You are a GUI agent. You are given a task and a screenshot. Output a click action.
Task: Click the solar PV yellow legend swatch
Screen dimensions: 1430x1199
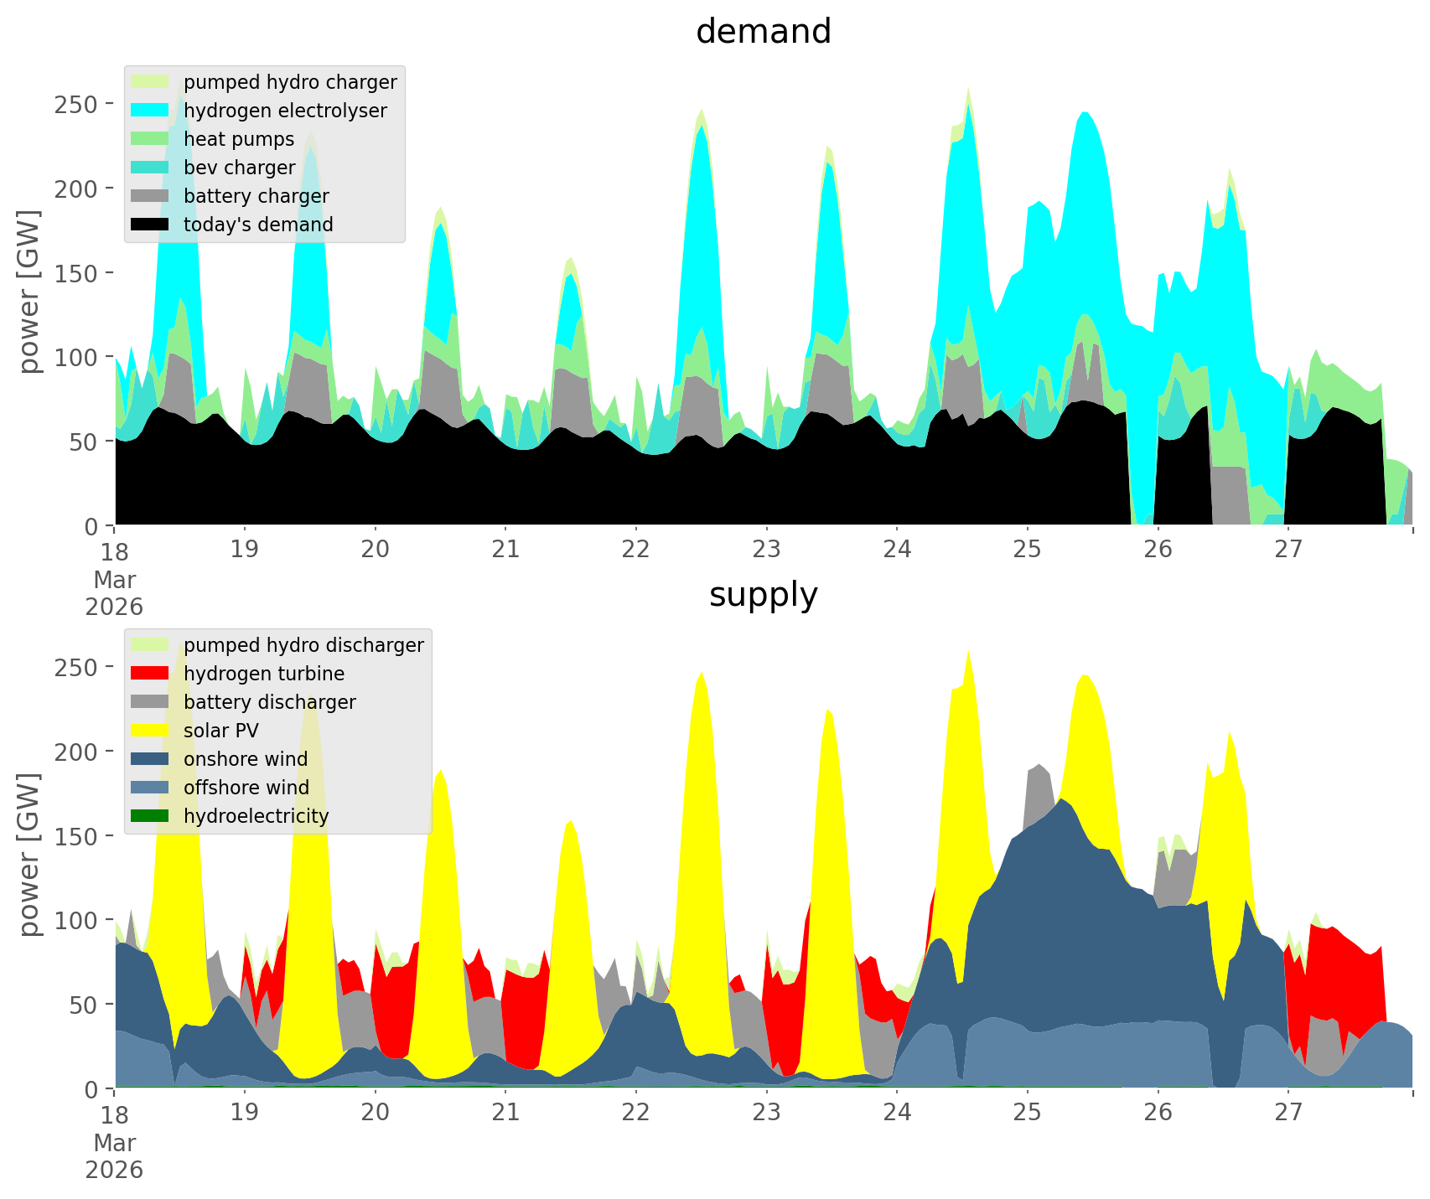tap(151, 731)
